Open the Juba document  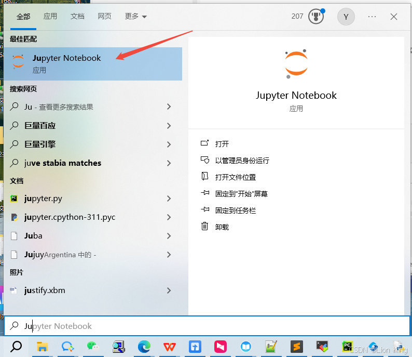[93, 236]
